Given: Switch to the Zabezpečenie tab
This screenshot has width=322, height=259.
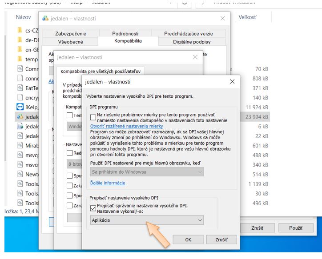Looking at the screenshot, I should coord(71,33).
